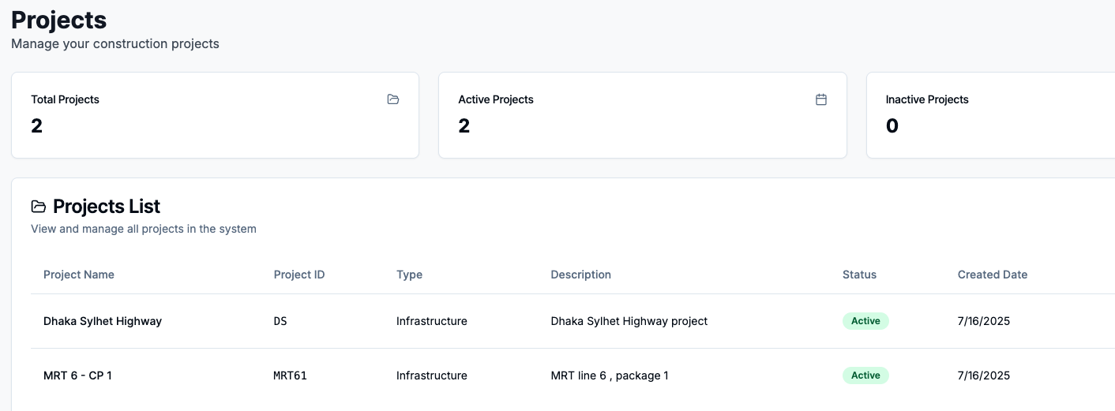Screen dimensions: 1115x411
Task: Click the folder icon beside Projects List heading
Action: coord(38,207)
